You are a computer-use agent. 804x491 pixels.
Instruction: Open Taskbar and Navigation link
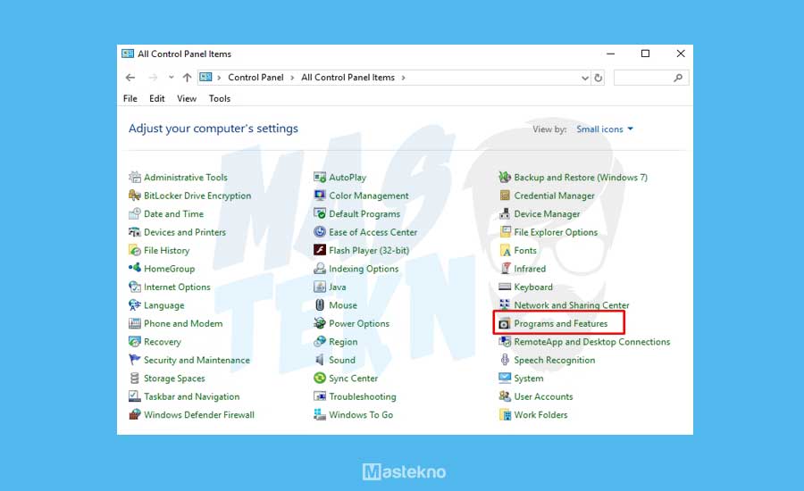click(x=192, y=396)
